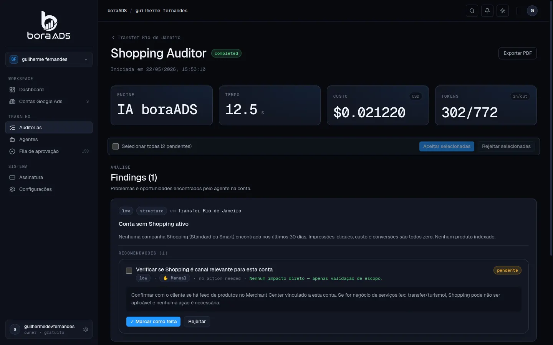Go back via Transfer Rio de Janeiro chevron link
553x345 pixels.
pos(146,38)
